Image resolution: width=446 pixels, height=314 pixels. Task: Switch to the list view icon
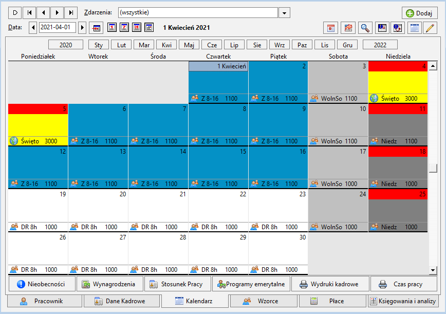point(149,27)
